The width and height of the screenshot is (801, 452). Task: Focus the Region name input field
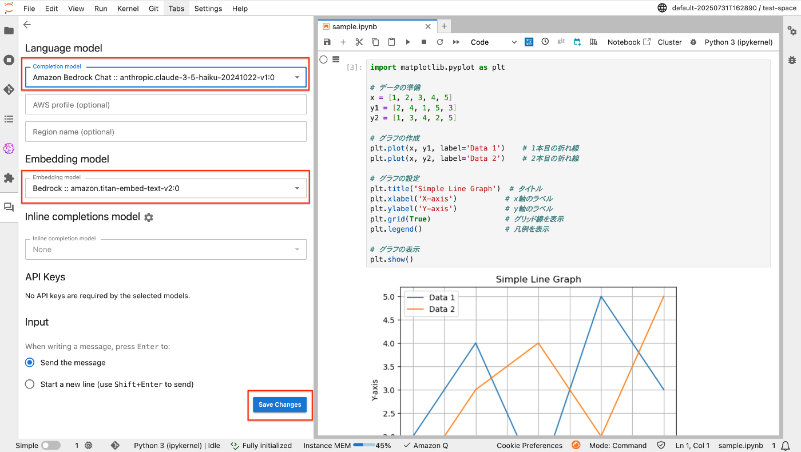tap(166, 132)
